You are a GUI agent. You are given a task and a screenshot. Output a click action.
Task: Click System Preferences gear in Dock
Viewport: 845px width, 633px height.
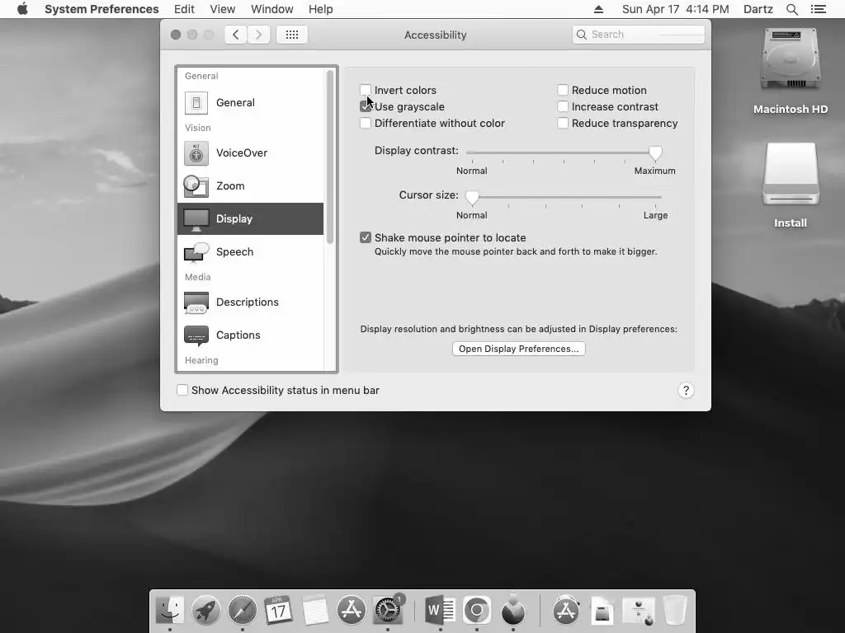pyautogui.click(x=388, y=610)
